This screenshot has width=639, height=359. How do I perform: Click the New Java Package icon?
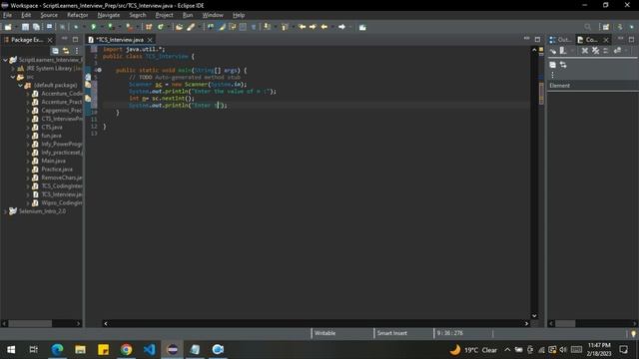[x=149, y=27]
